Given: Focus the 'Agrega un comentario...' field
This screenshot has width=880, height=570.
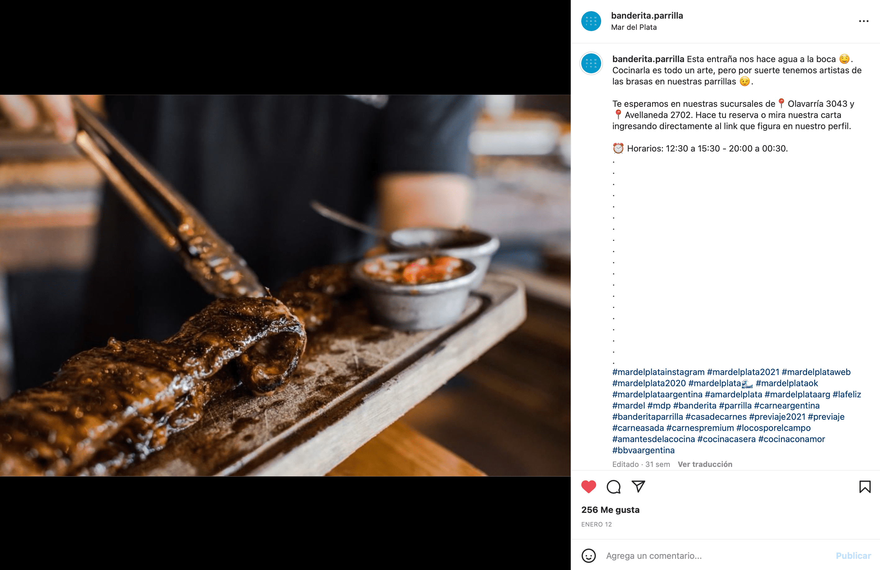Looking at the screenshot, I should (x=717, y=556).
